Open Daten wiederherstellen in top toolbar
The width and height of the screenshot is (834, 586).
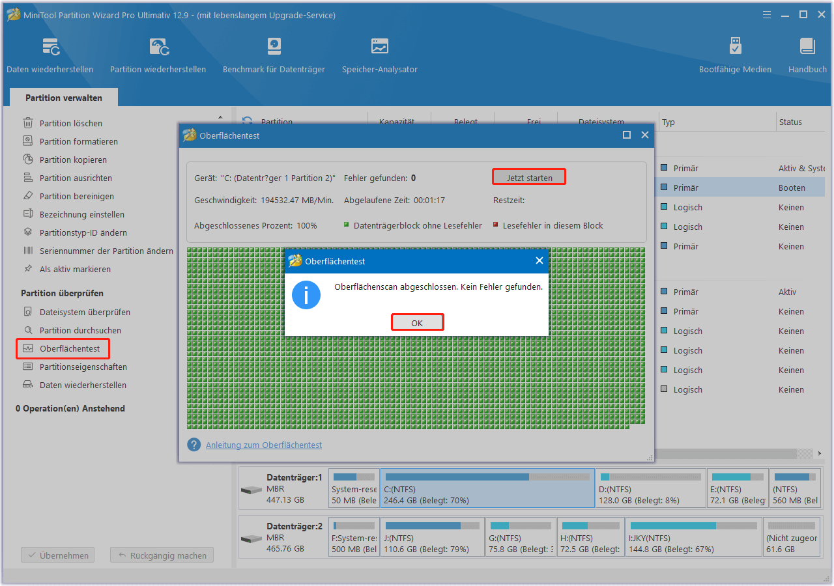pyautogui.click(x=50, y=56)
